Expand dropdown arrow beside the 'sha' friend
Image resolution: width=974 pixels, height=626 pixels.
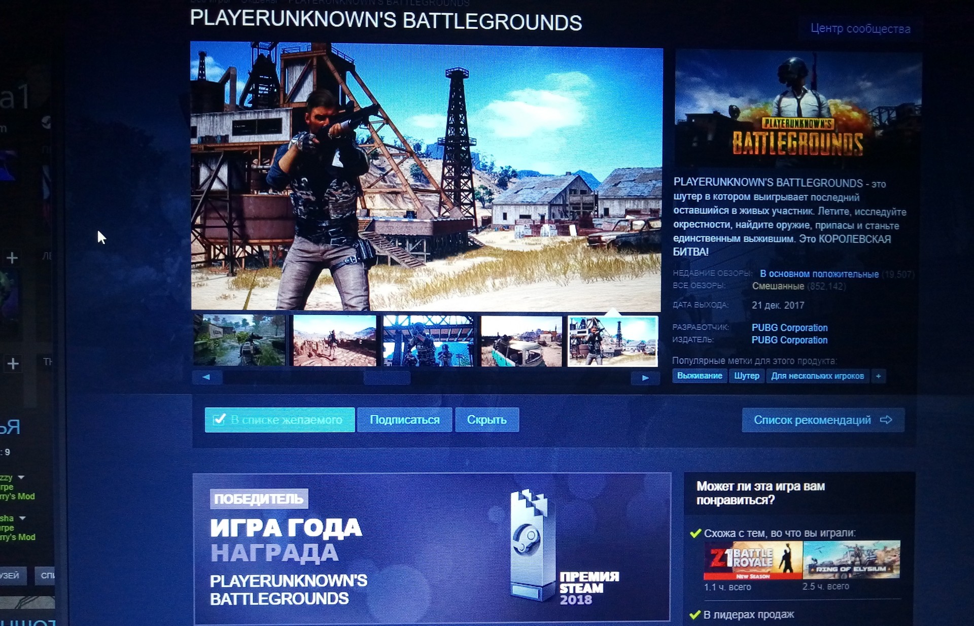[22, 518]
